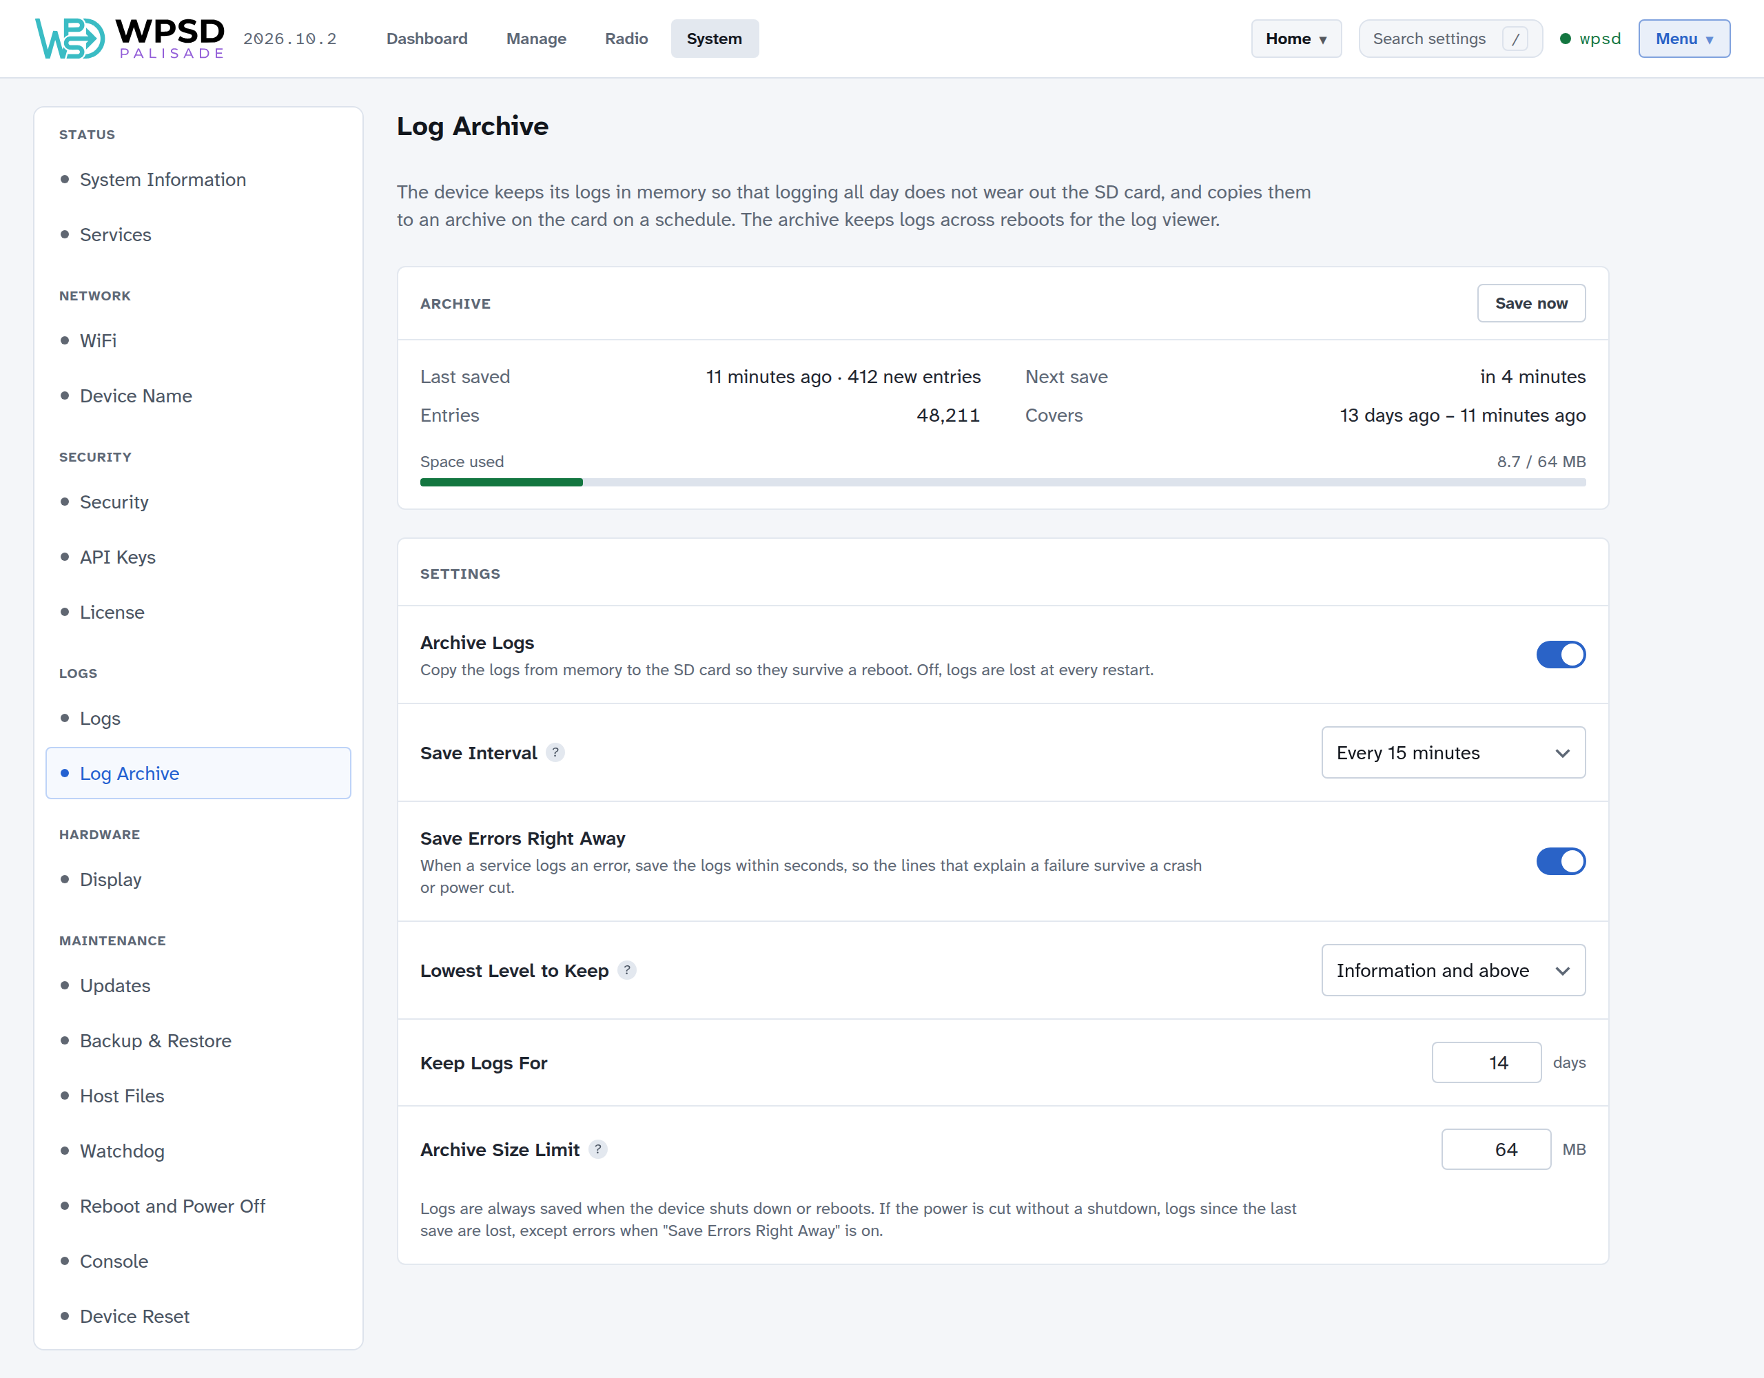Screen dimensions: 1764x1378
Task: Focus the Search settings box
Action: pyautogui.click(x=1450, y=39)
